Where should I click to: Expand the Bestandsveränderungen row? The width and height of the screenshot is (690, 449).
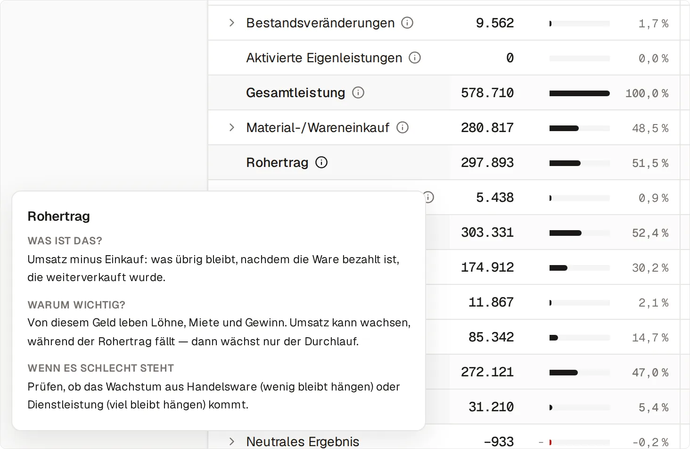[x=231, y=23]
